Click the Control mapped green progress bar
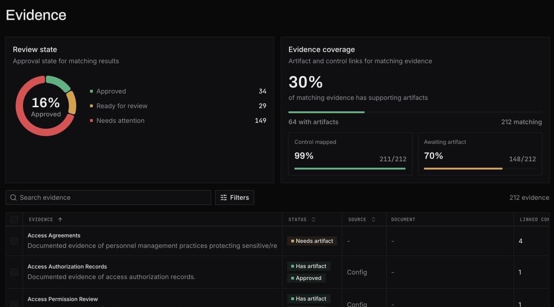 350,169
